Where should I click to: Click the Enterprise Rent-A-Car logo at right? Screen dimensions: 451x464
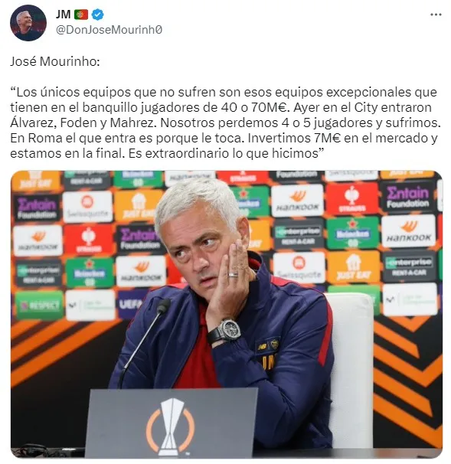click(x=410, y=266)
